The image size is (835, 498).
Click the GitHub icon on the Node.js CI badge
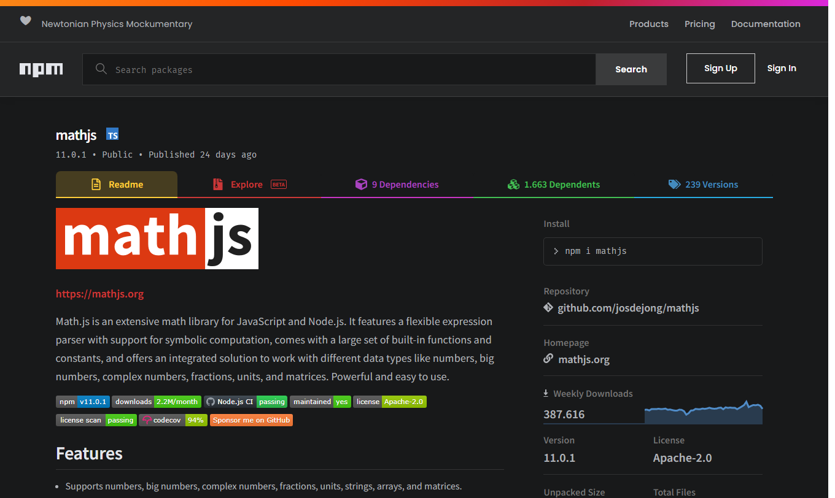(x=211, y=402)
